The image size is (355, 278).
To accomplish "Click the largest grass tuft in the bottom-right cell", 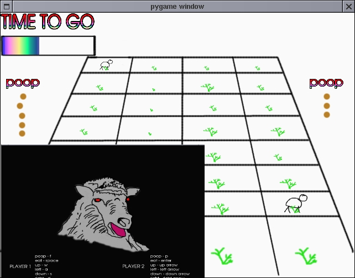I will point(306,256).
